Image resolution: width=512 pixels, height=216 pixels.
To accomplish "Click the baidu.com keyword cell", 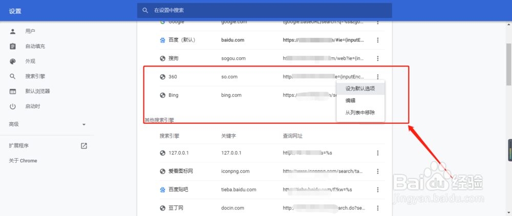I will [232, 40].
